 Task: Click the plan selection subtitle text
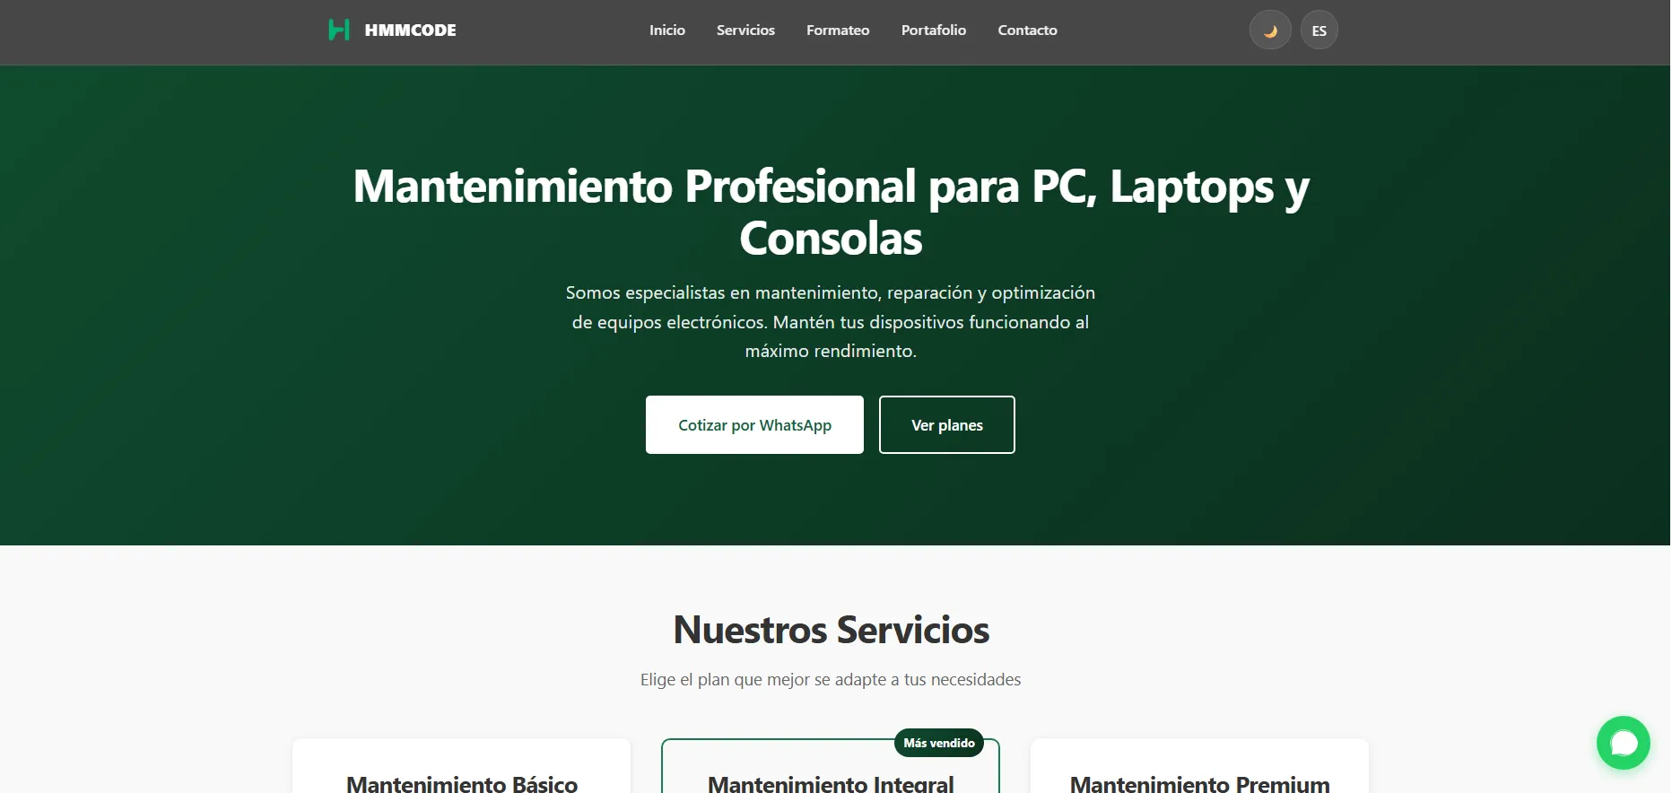point(831,680)
